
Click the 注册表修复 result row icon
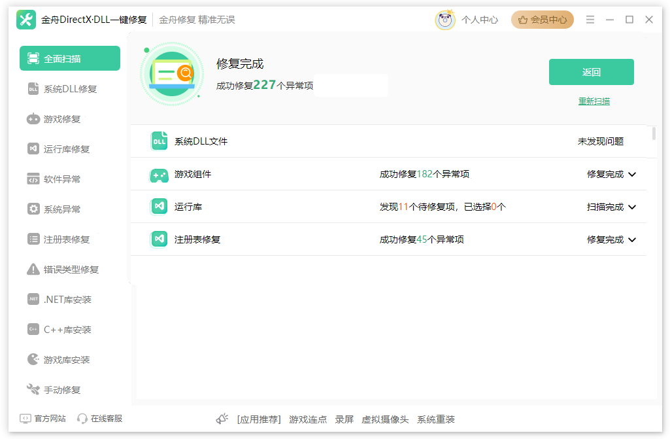(x=159, y=239)
